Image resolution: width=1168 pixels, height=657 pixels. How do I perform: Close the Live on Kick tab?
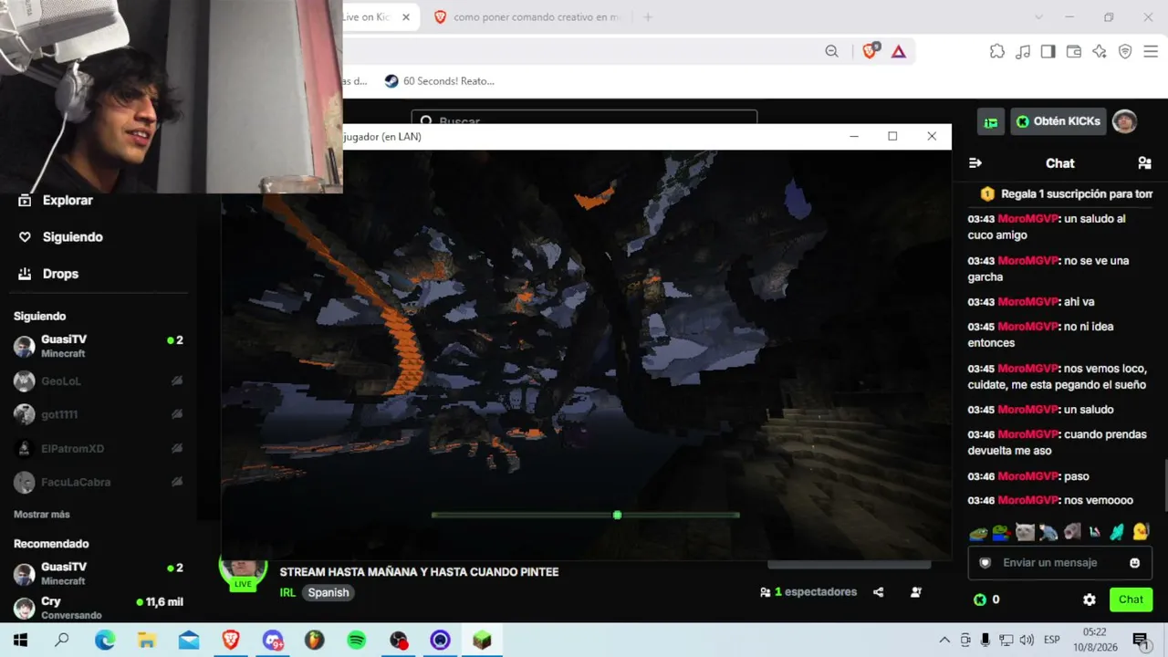coord(406,17)
